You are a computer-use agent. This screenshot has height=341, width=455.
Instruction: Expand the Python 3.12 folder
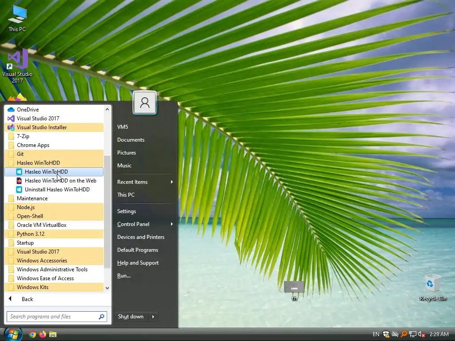(x=54, y=234)
